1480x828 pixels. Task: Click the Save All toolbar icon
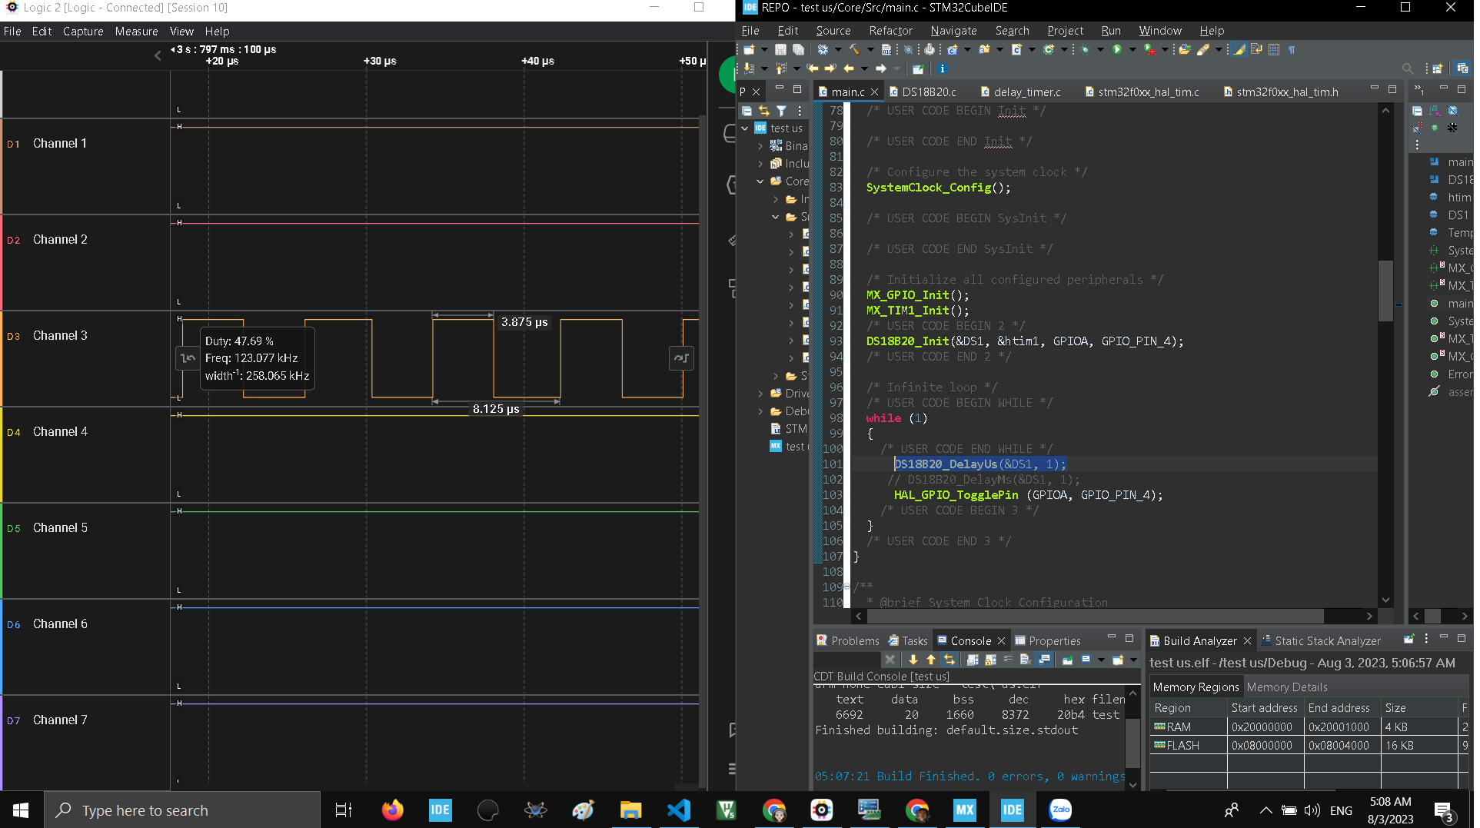[798, 49]
